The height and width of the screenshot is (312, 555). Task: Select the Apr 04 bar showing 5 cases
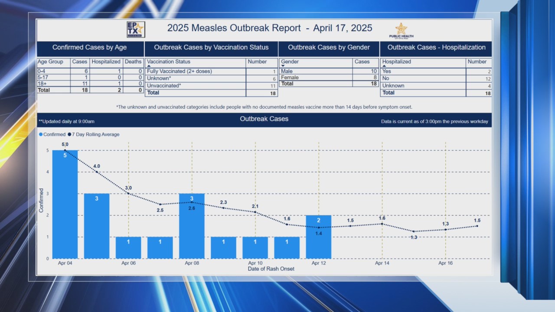point(65,204)
